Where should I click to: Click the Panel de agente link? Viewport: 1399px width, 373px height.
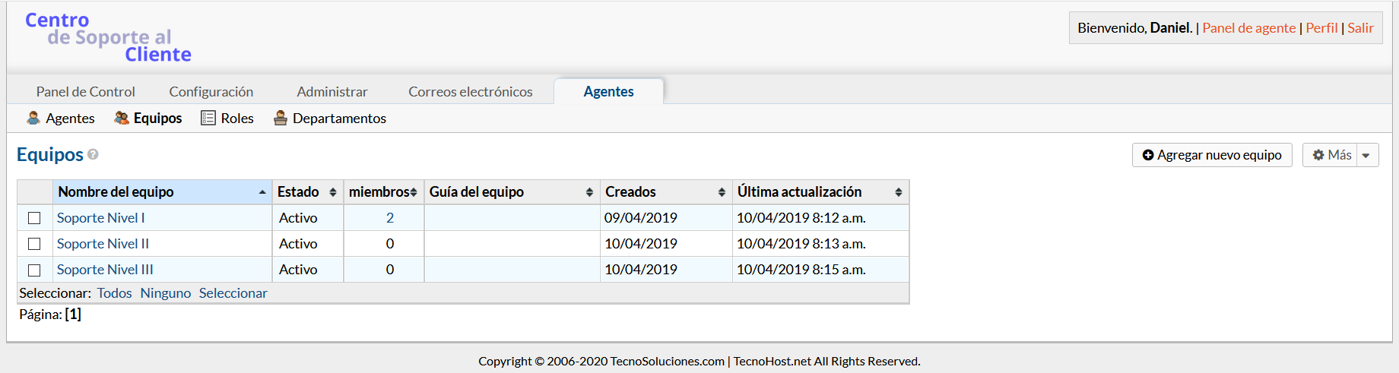(1248, 28)
